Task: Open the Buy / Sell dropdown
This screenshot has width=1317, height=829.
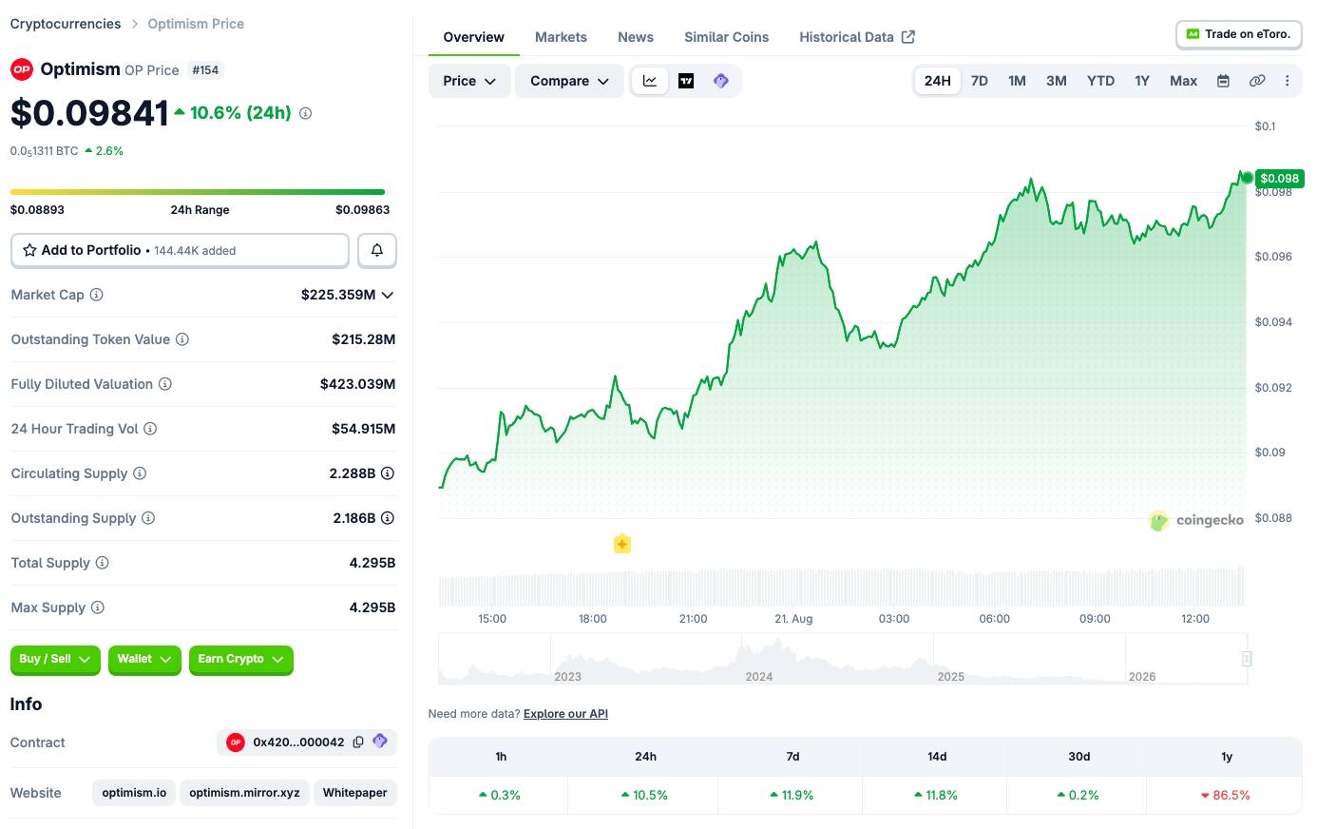Action: point(55,659)
